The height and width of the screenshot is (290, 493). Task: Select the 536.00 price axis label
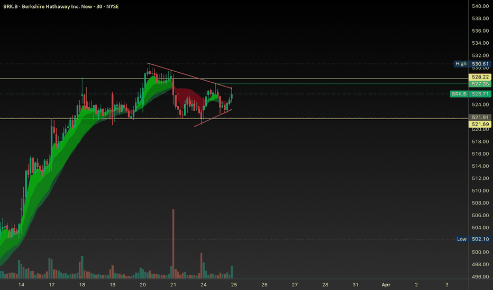(x=480, y=31)
